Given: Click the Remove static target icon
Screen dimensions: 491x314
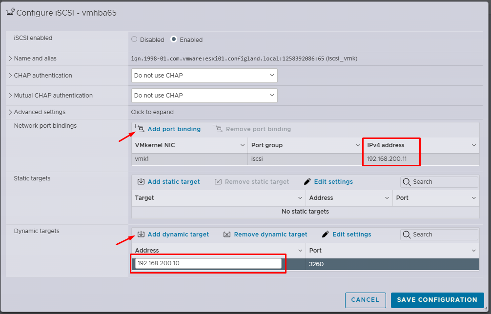Looking at the screenshot, I should (218, 181).
